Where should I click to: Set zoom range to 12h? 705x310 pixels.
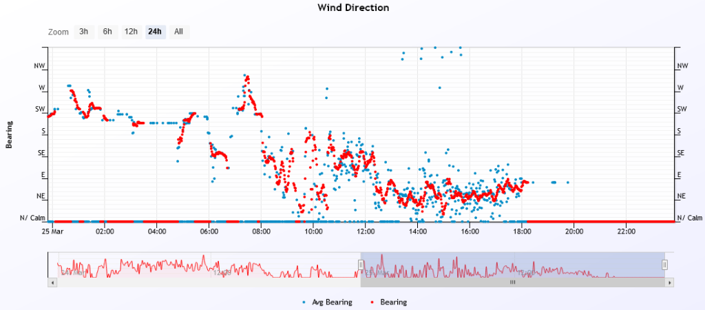click(131, 32)
